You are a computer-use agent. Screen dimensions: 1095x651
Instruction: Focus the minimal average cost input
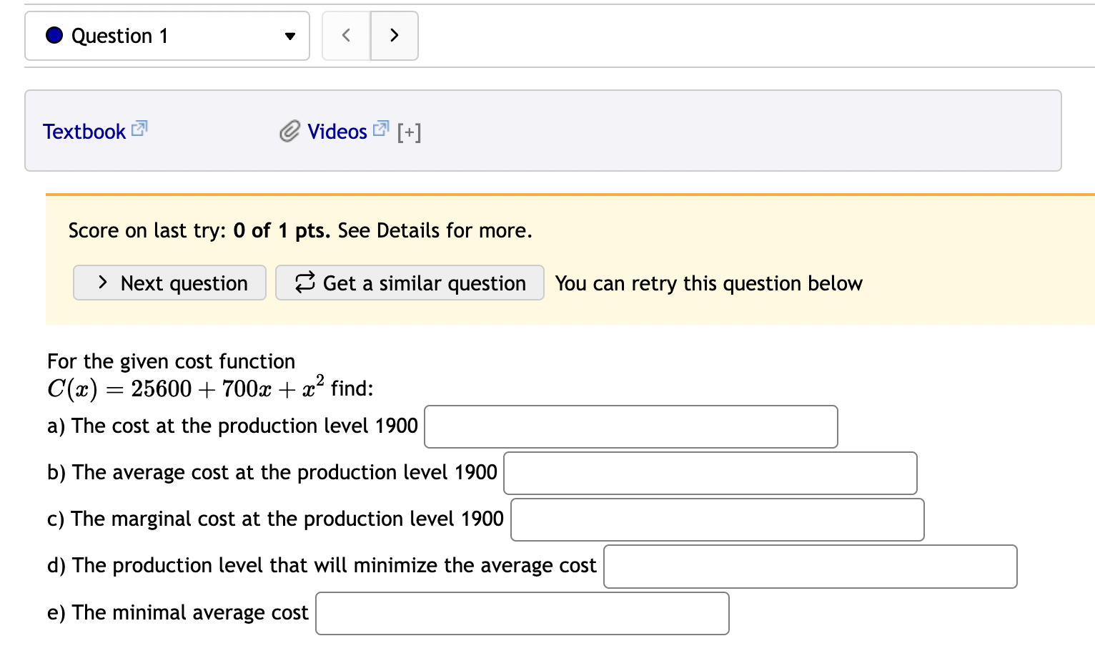(522, 614)
